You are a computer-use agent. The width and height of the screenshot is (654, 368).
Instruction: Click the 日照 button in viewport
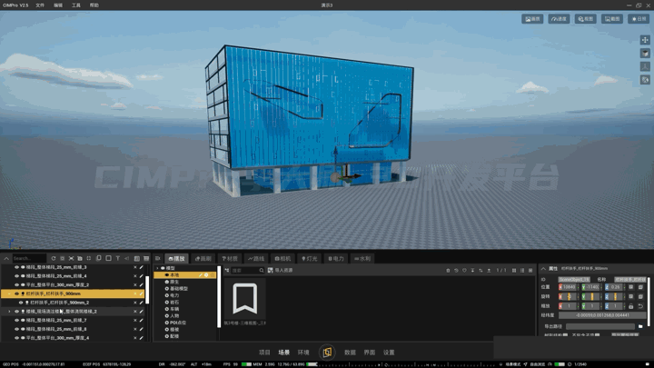pyautogui.click(x=639, y=19)
